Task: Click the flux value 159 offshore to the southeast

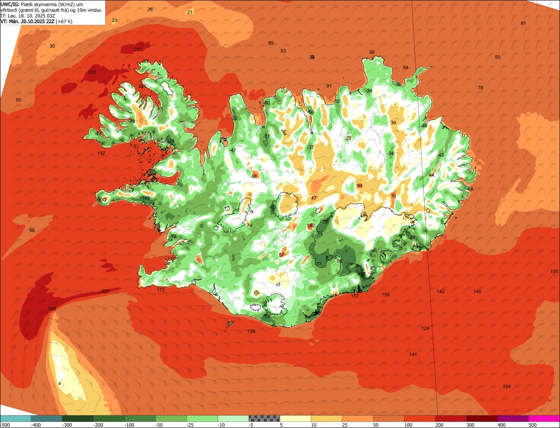Action: [385, 295]
